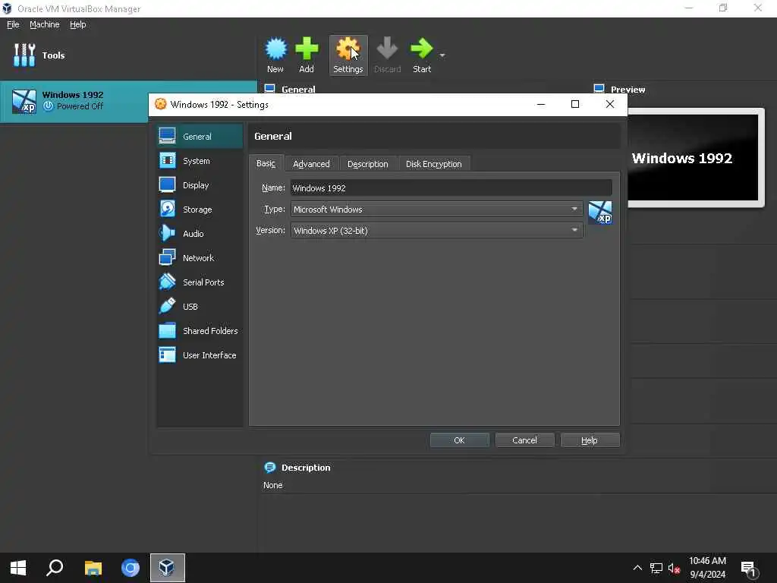The width and height of the screenshot is (777, 583).
Task: Click the Description value text None
Action: (x=273, y=485)
